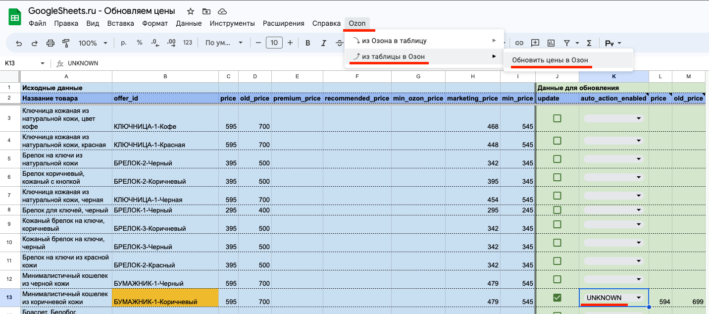Tick the update checkbox for КЛЮЧНИЦА-1-Красная row

pos(557,141)
